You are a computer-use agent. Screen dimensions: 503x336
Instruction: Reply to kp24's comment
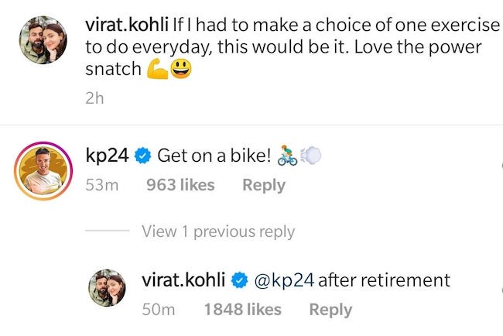coord(264,185)
